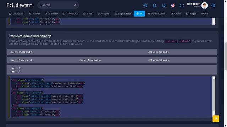This screenshot has width=227, height=127.
Task: Click Apps grid icon
Action: coord(84,14)
